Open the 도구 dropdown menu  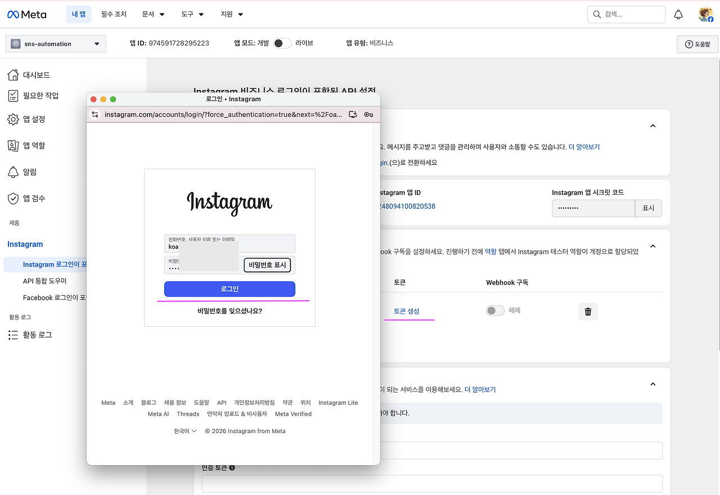point(192,14)
